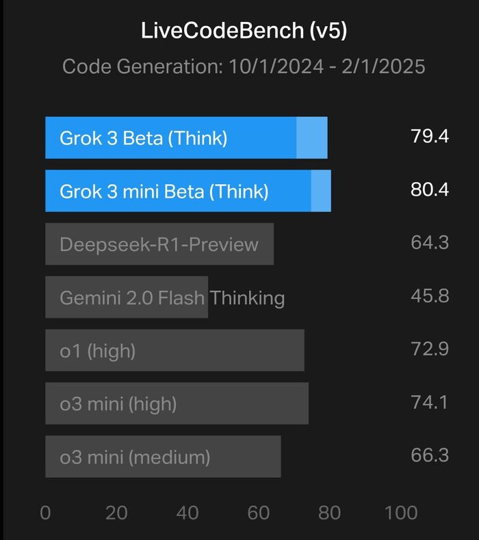Click lighter blue end segment of Grok 3 mini bar

click(x=321, y=191)
